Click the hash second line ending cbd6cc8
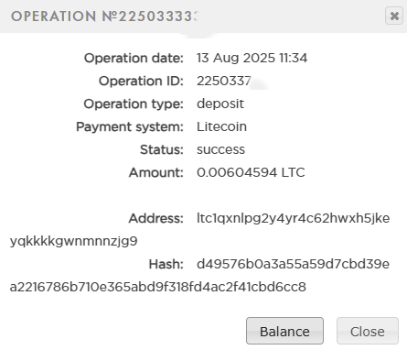Viewport: 407px width, 350px height. click(158, 287)
